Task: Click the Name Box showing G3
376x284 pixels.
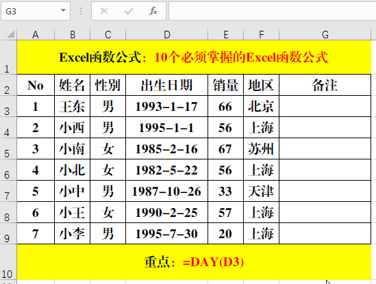Action: pyautogui.click(x=36, y=11)
